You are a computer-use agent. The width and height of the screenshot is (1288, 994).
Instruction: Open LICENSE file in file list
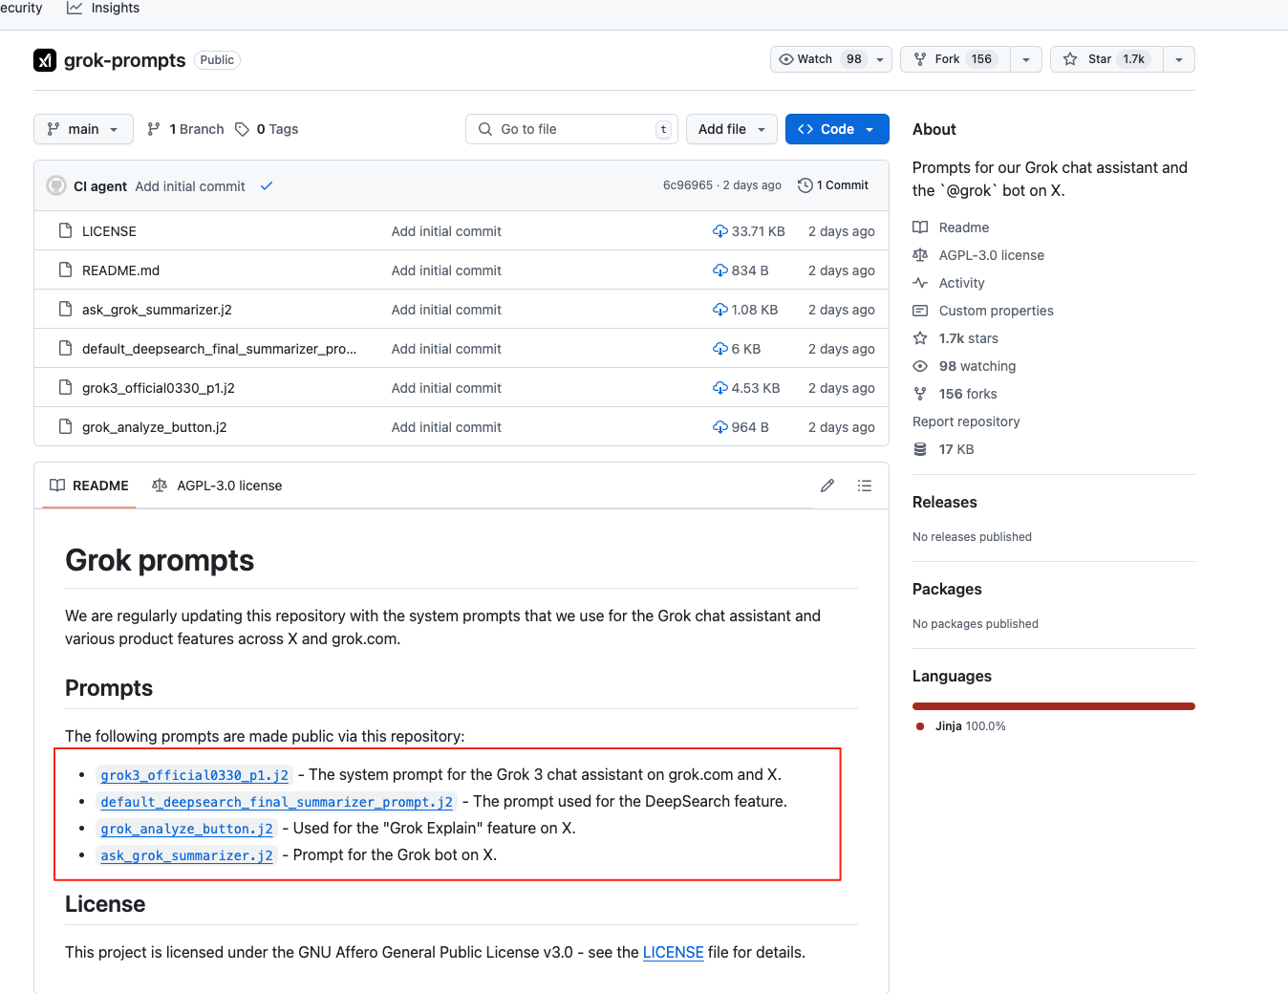(109, 231)
